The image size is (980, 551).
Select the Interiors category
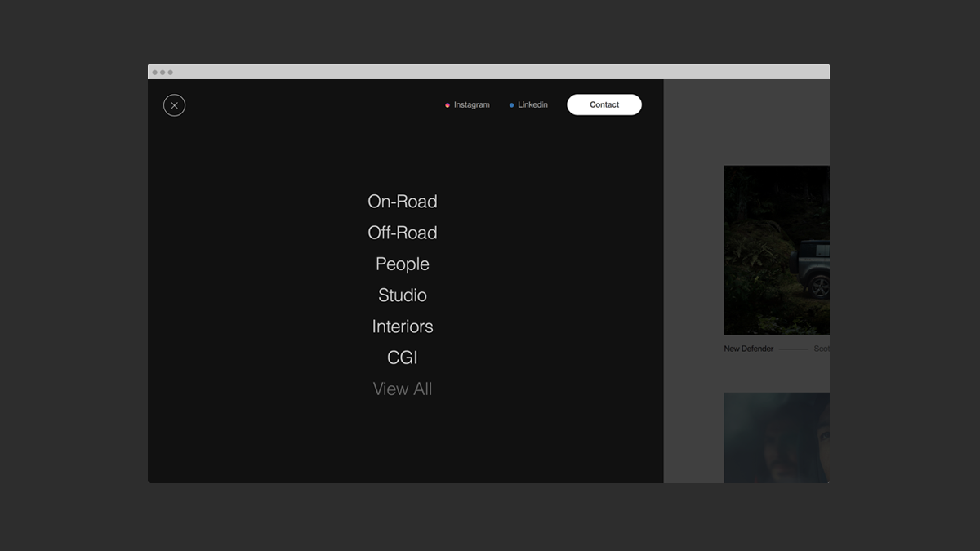pos(403,326)
